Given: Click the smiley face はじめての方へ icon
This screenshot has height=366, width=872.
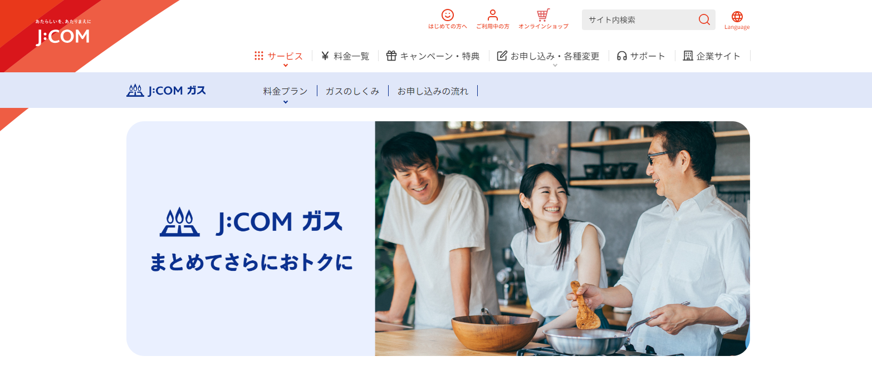Looking at the screenshot, I should click(x=447, y=15).
